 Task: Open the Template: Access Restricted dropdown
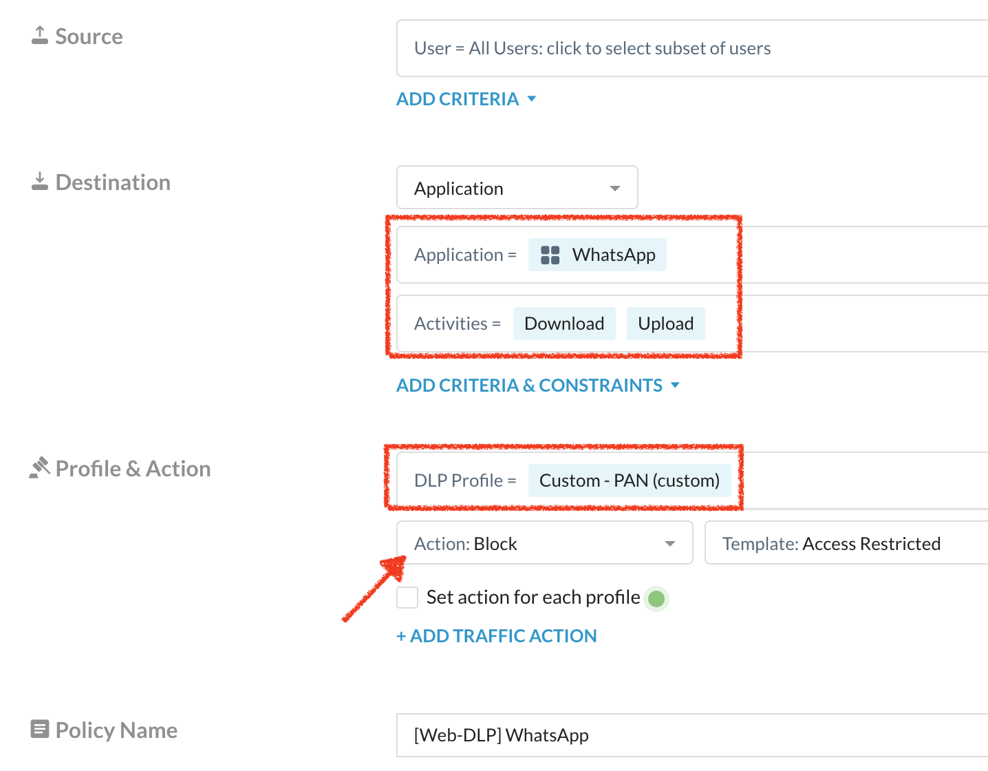(x=846, y=543)
